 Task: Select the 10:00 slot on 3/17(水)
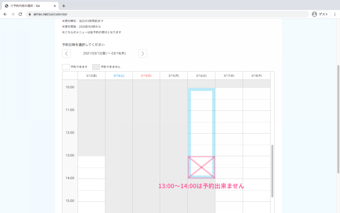coord(229,94)
